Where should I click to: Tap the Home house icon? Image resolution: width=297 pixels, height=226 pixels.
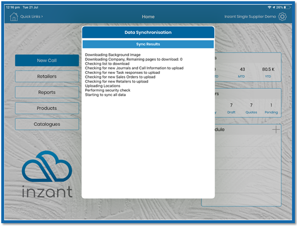14,17
